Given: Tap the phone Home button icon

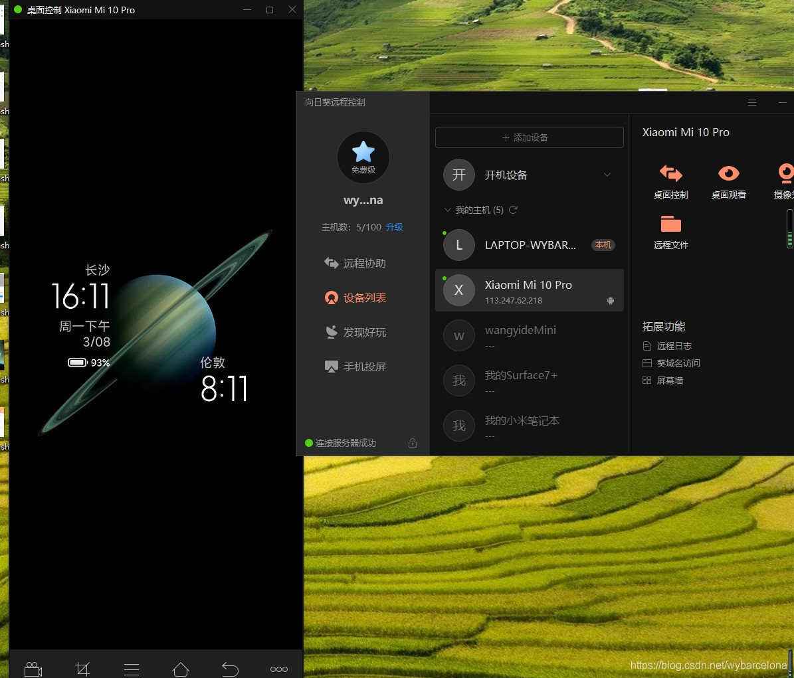Looking at the screenshot, I should pos(181,669).
